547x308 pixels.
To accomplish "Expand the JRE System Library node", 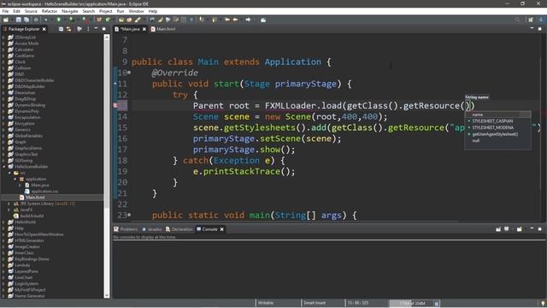I will click(x=9, y=204).
